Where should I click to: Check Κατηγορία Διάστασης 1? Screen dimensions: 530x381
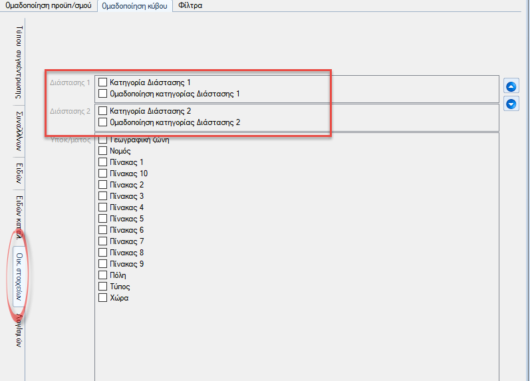[x=103, y=82]
